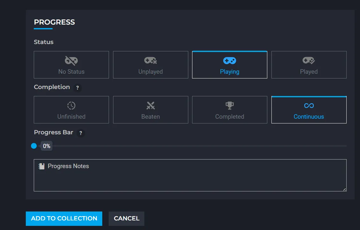Mark completion as Completed
Image resolution: width=360 pixels, height=230 pixels.
tap(229, 110)
